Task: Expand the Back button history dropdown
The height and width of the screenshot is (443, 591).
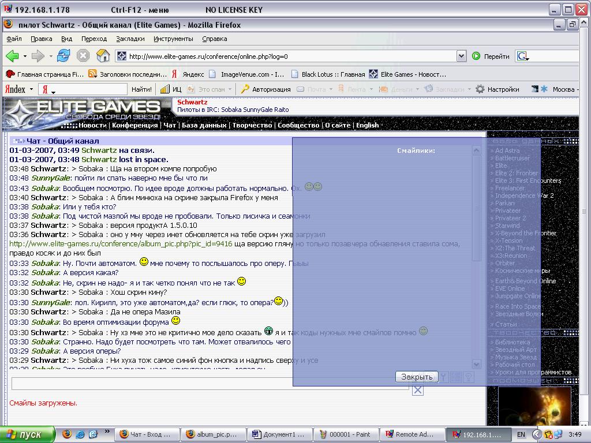Action: [x=25, y=57]
